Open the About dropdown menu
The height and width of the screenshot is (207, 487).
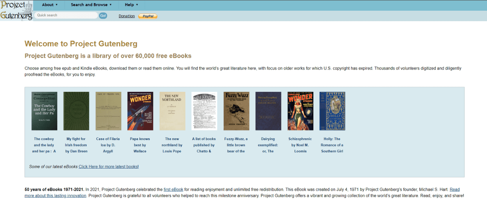pyautogui.click(x=50, y=5)
